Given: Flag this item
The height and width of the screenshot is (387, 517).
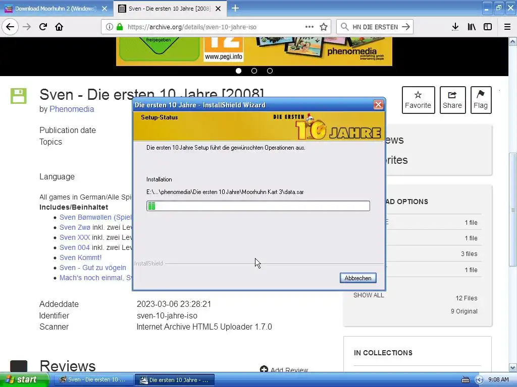Looking at the screenshot, I should [x=481, y=100].
